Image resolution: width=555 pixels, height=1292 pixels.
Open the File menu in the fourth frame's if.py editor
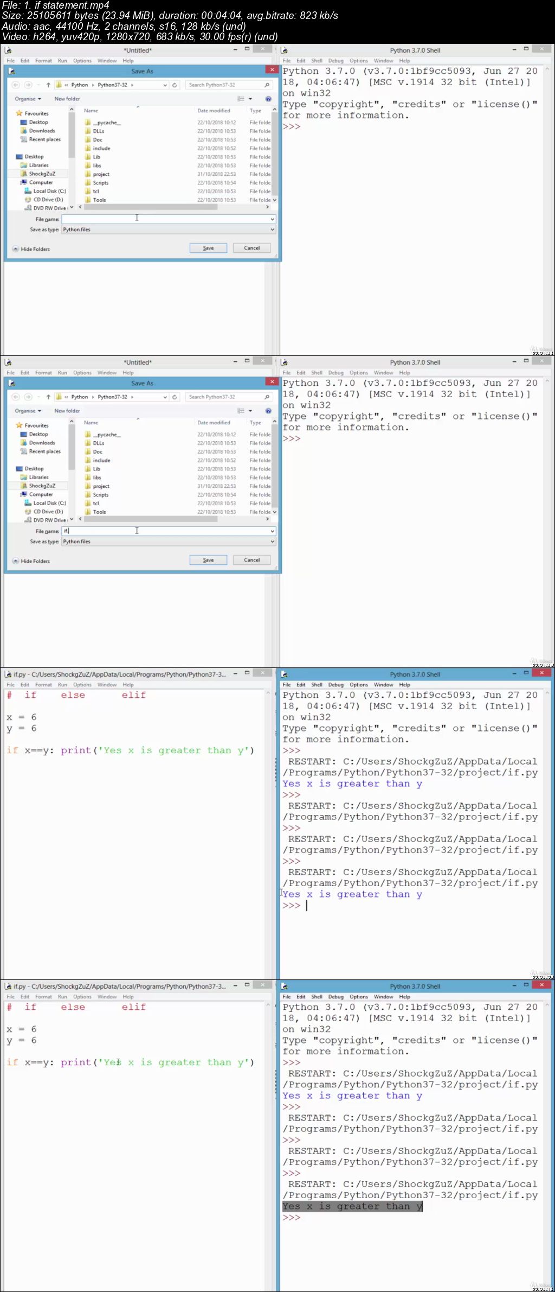click(x=11, y=997)
